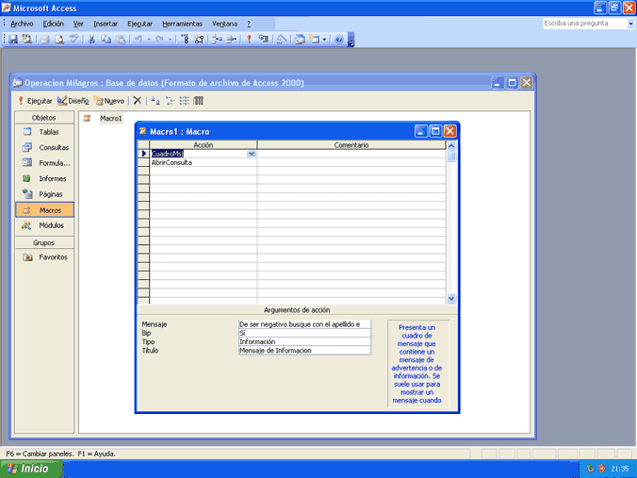Viewport: 637px width, 478px height.
Task: Copy the selection using the toolbar icon
Action: pyautogui.click(x=106, y=40)
